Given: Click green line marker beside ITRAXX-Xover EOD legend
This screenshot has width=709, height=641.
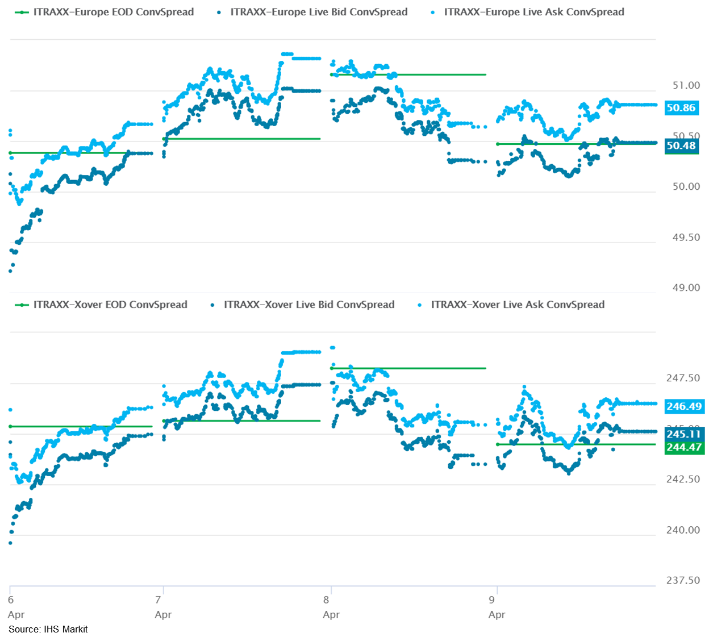Looking at the screenshot, I should click(x=22, y=305).
